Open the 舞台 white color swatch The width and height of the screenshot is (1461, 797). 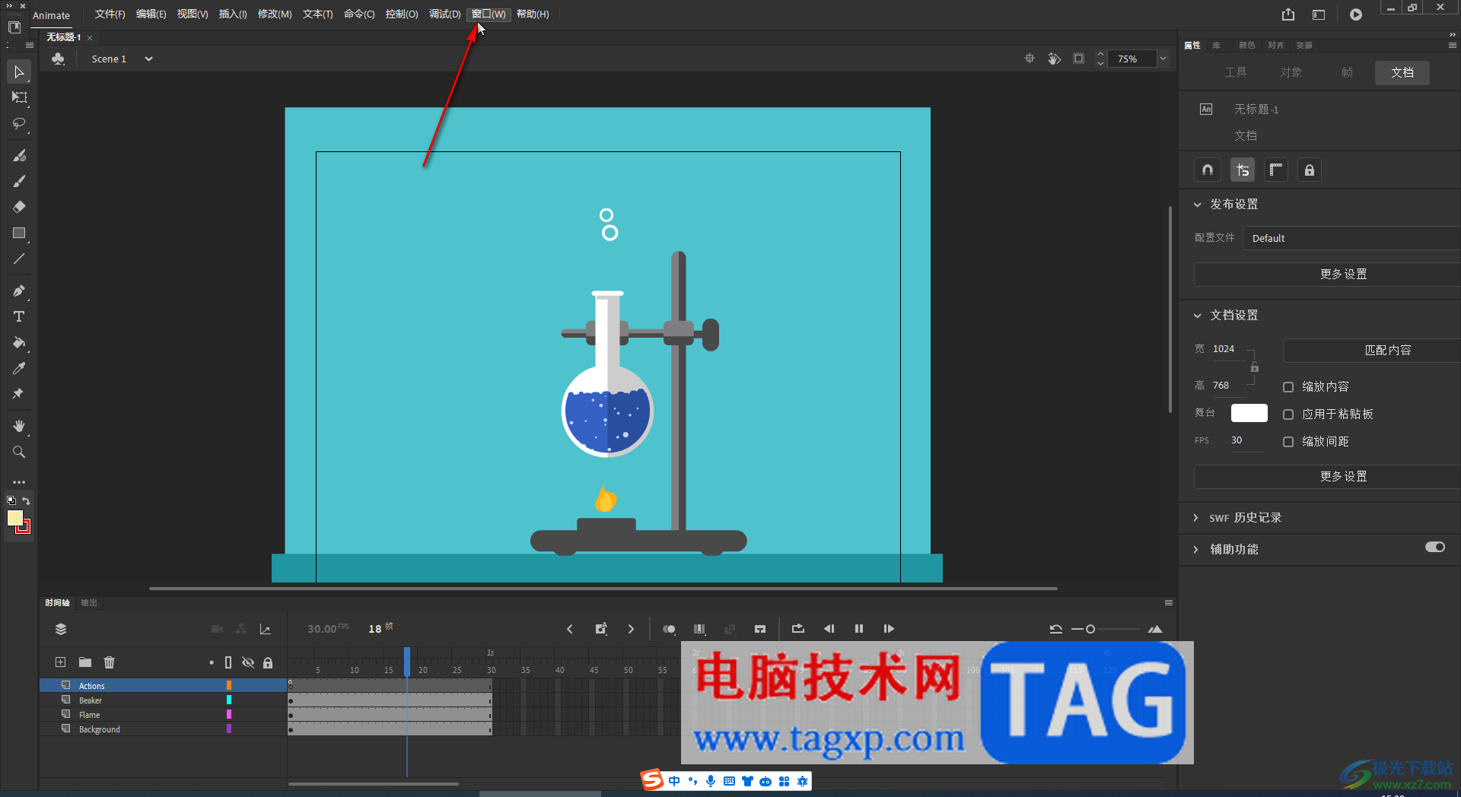click(1249, 413)
